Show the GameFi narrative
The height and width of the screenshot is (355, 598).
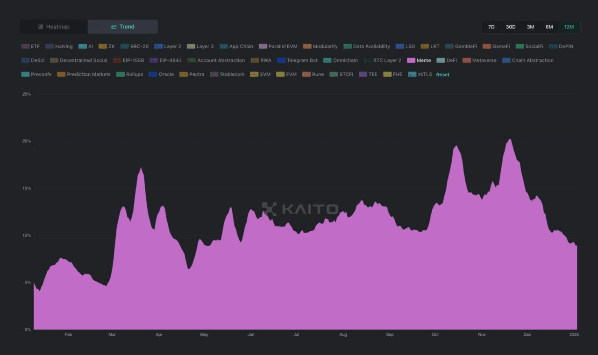coord(496,46)
